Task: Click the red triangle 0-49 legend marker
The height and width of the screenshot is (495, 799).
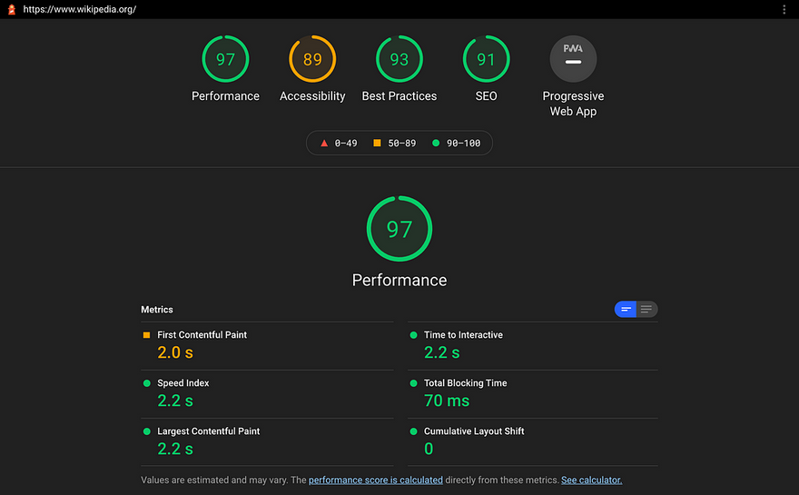Action: (324, 144)
